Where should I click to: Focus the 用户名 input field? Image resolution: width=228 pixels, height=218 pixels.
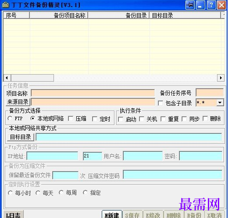142,156
